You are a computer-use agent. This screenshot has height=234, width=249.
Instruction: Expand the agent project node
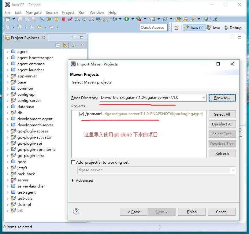(7, 52)
